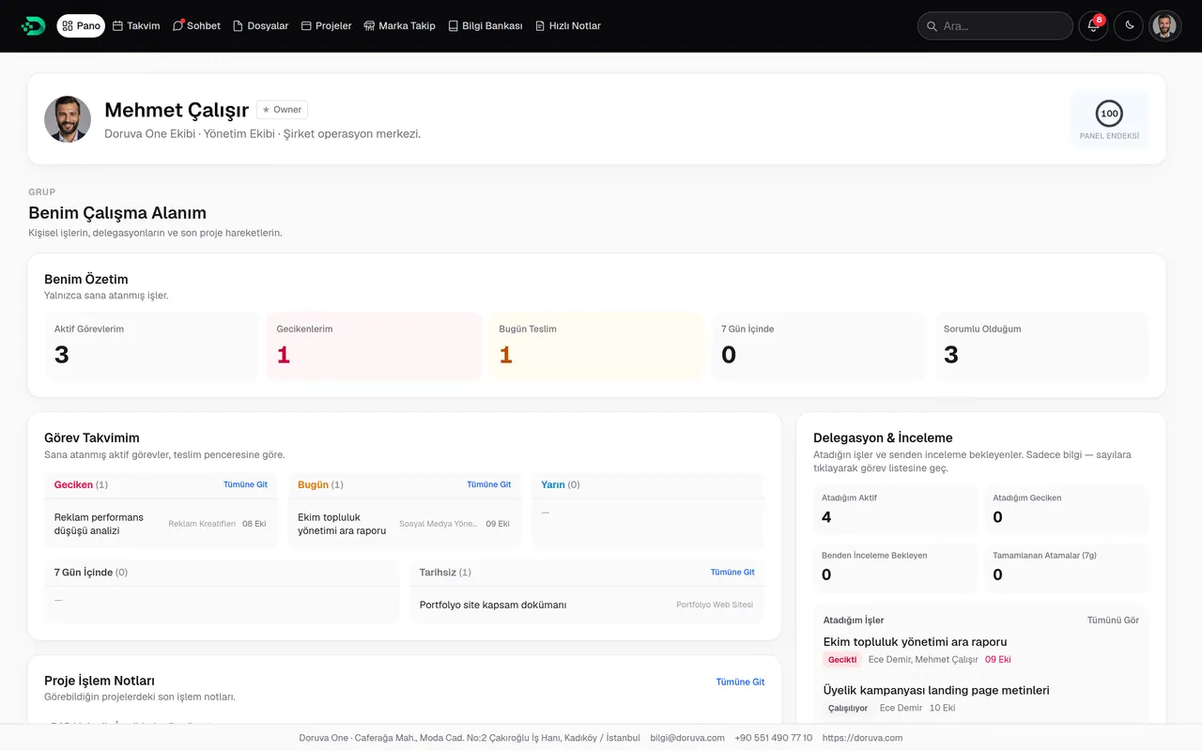Click Tümüne Git in the Tarihsiz column
This screenshot has width=1202, height=751.
[732, 572]
